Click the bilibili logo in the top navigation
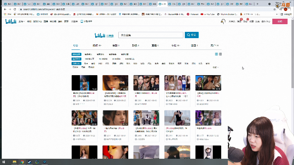The width and height of the screenshot is (294, 165). [x=11, y=22]
